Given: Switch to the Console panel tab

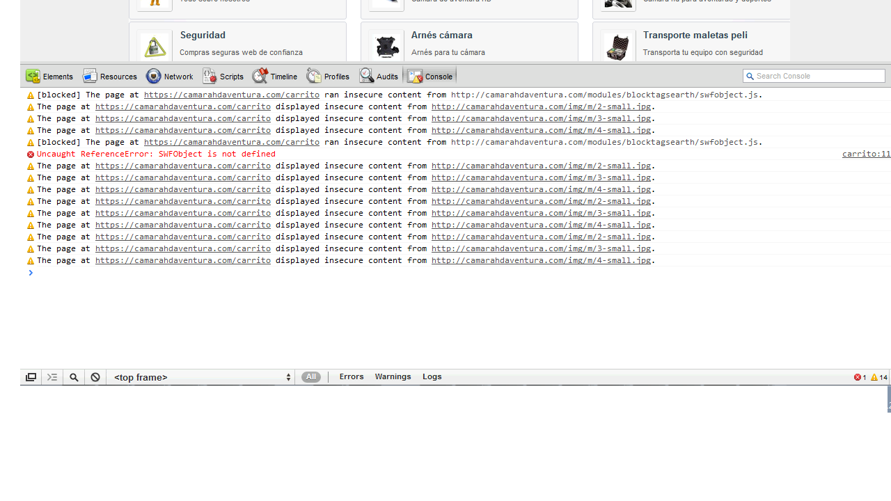Looking at the screenshot, I should [429, 77].
